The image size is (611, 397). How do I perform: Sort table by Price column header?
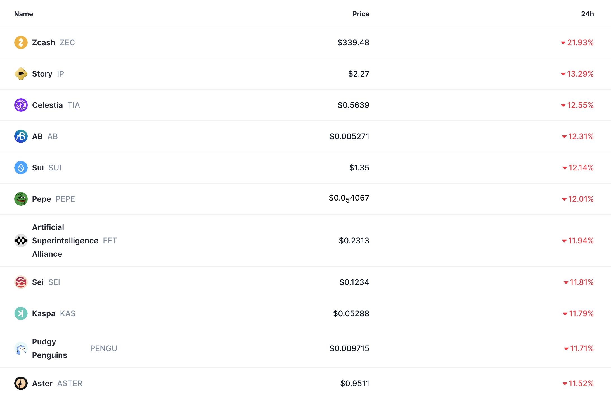pyautogui.click(x=361, y=14)
